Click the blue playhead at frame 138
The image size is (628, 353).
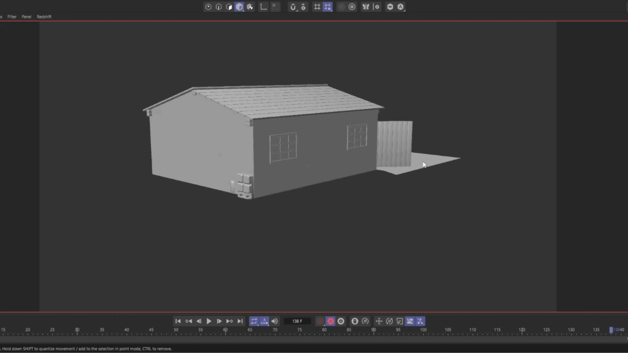[x=611, y=330]
